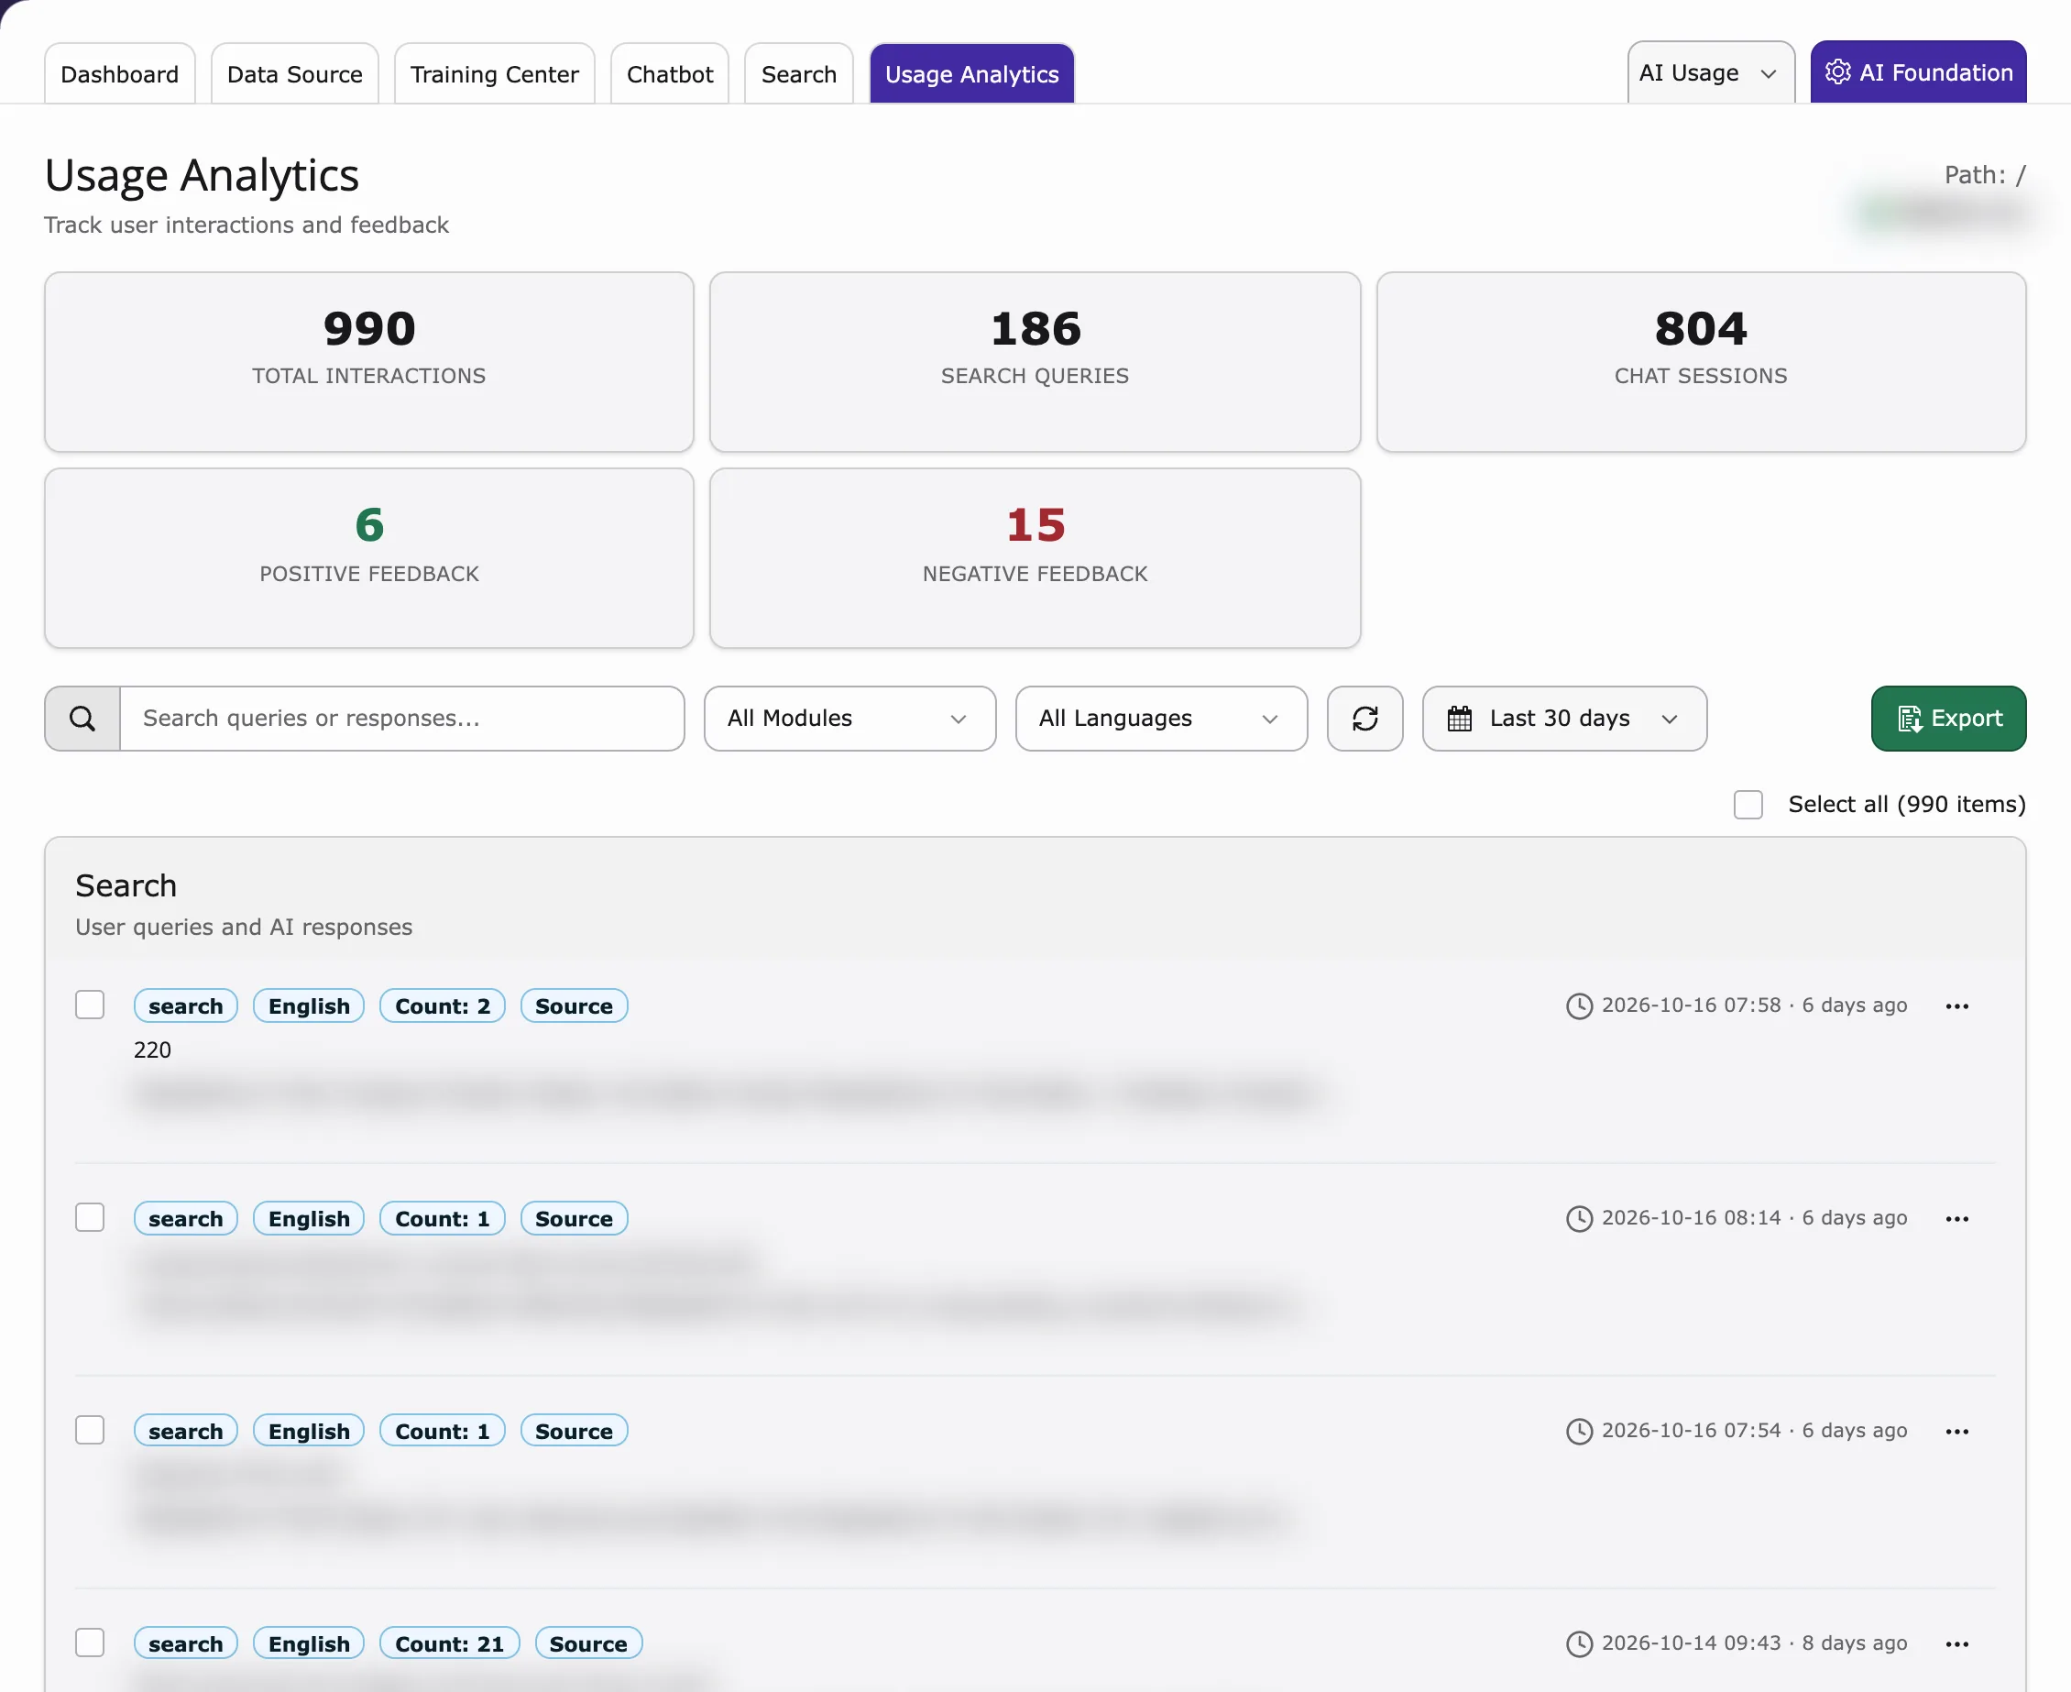Check the entry dated 2026-10-16 08:14
The height and width of the screenshot is (1692, 2071).
pyautogui.click(x=90, y=1216)
